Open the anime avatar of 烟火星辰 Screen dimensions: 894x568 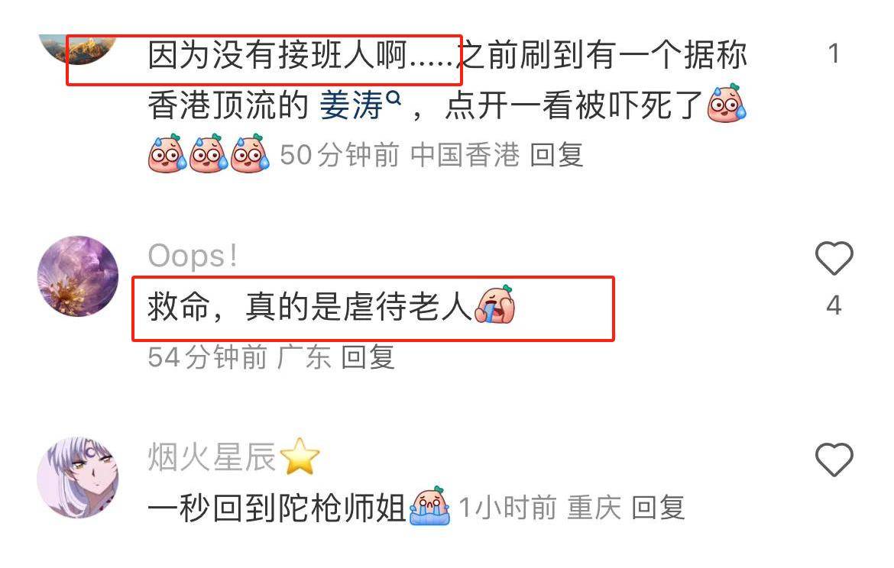[77, 477]
